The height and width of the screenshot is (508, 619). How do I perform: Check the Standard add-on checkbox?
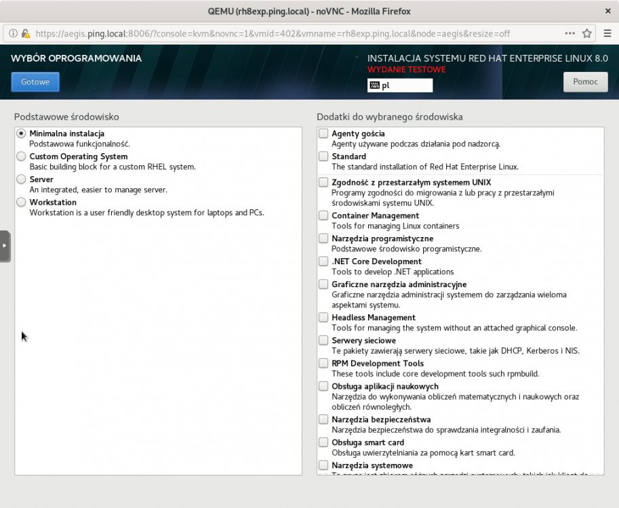(323, 156)
